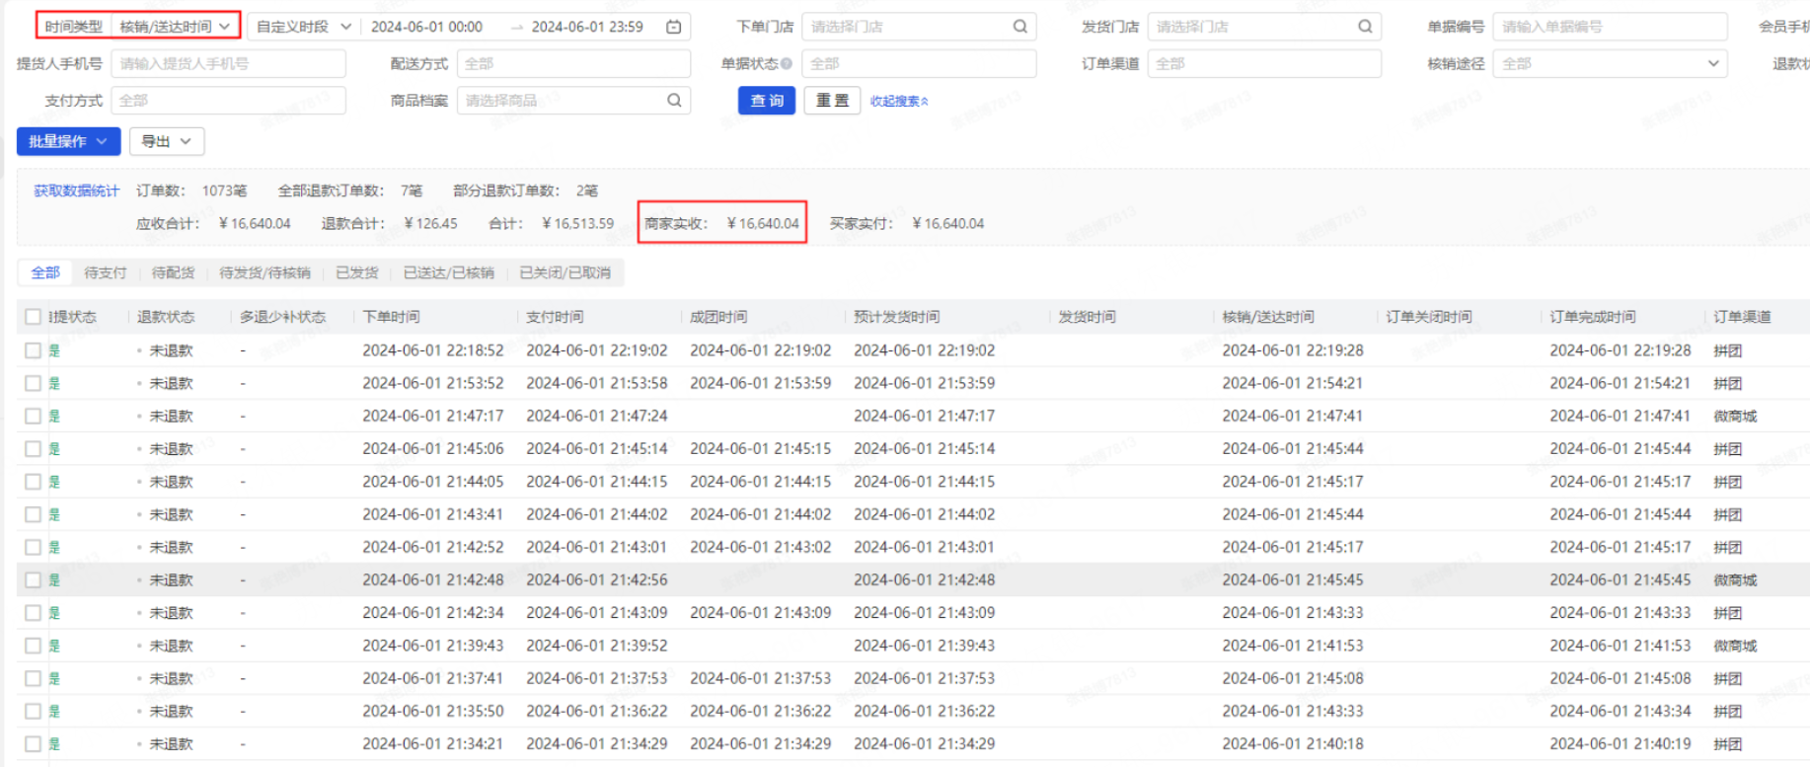Expand the 批量操作 dropdown button
This screenshot has width=1810, height=767.
[x=68, y=141]
